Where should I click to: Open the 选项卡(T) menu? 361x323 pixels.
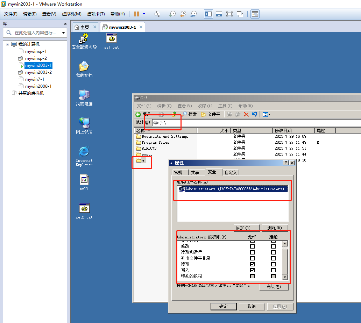coord(96,14)
